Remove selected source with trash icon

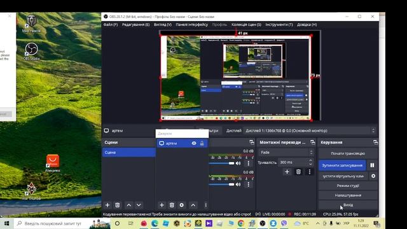(x=172, y=205)
